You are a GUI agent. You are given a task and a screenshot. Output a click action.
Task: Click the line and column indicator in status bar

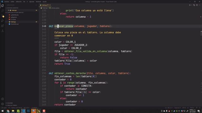(x=169, y=108)
